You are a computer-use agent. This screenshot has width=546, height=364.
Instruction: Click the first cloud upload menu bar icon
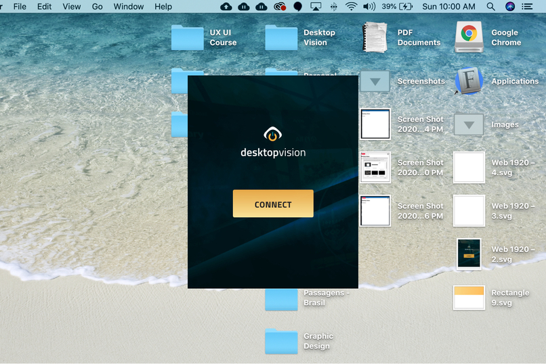226,7
